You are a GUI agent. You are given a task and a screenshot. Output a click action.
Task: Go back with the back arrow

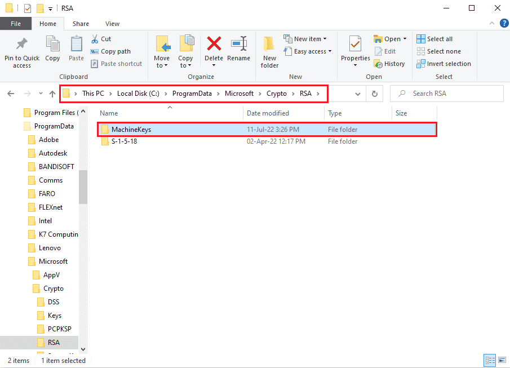pos(11,94)
